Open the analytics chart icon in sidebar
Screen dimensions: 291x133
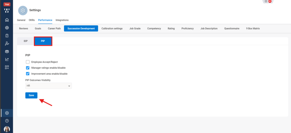pos(7,59)
